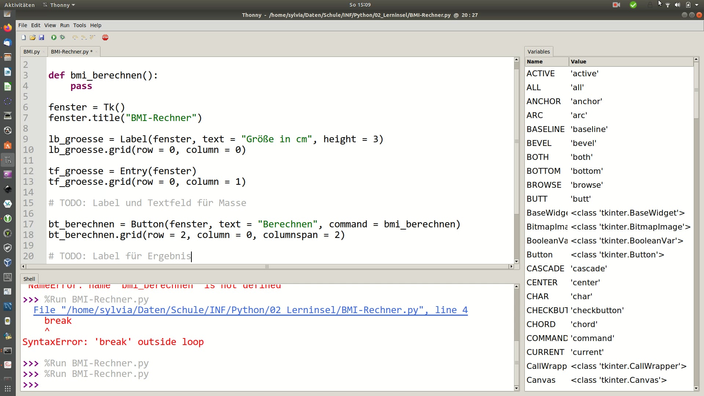This screenshot has width=704, height=396.
Task: Select the Shell tab
Action: 29,279
